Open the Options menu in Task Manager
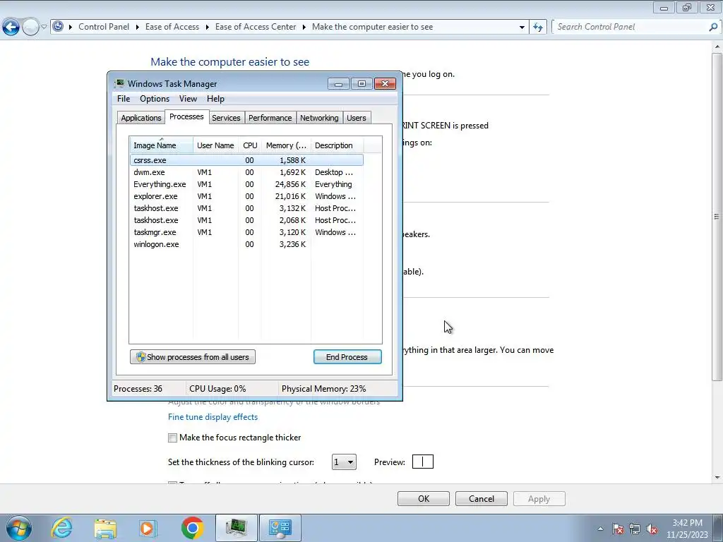This screenshot has width=723, height=542. click(x=155, y=99)
